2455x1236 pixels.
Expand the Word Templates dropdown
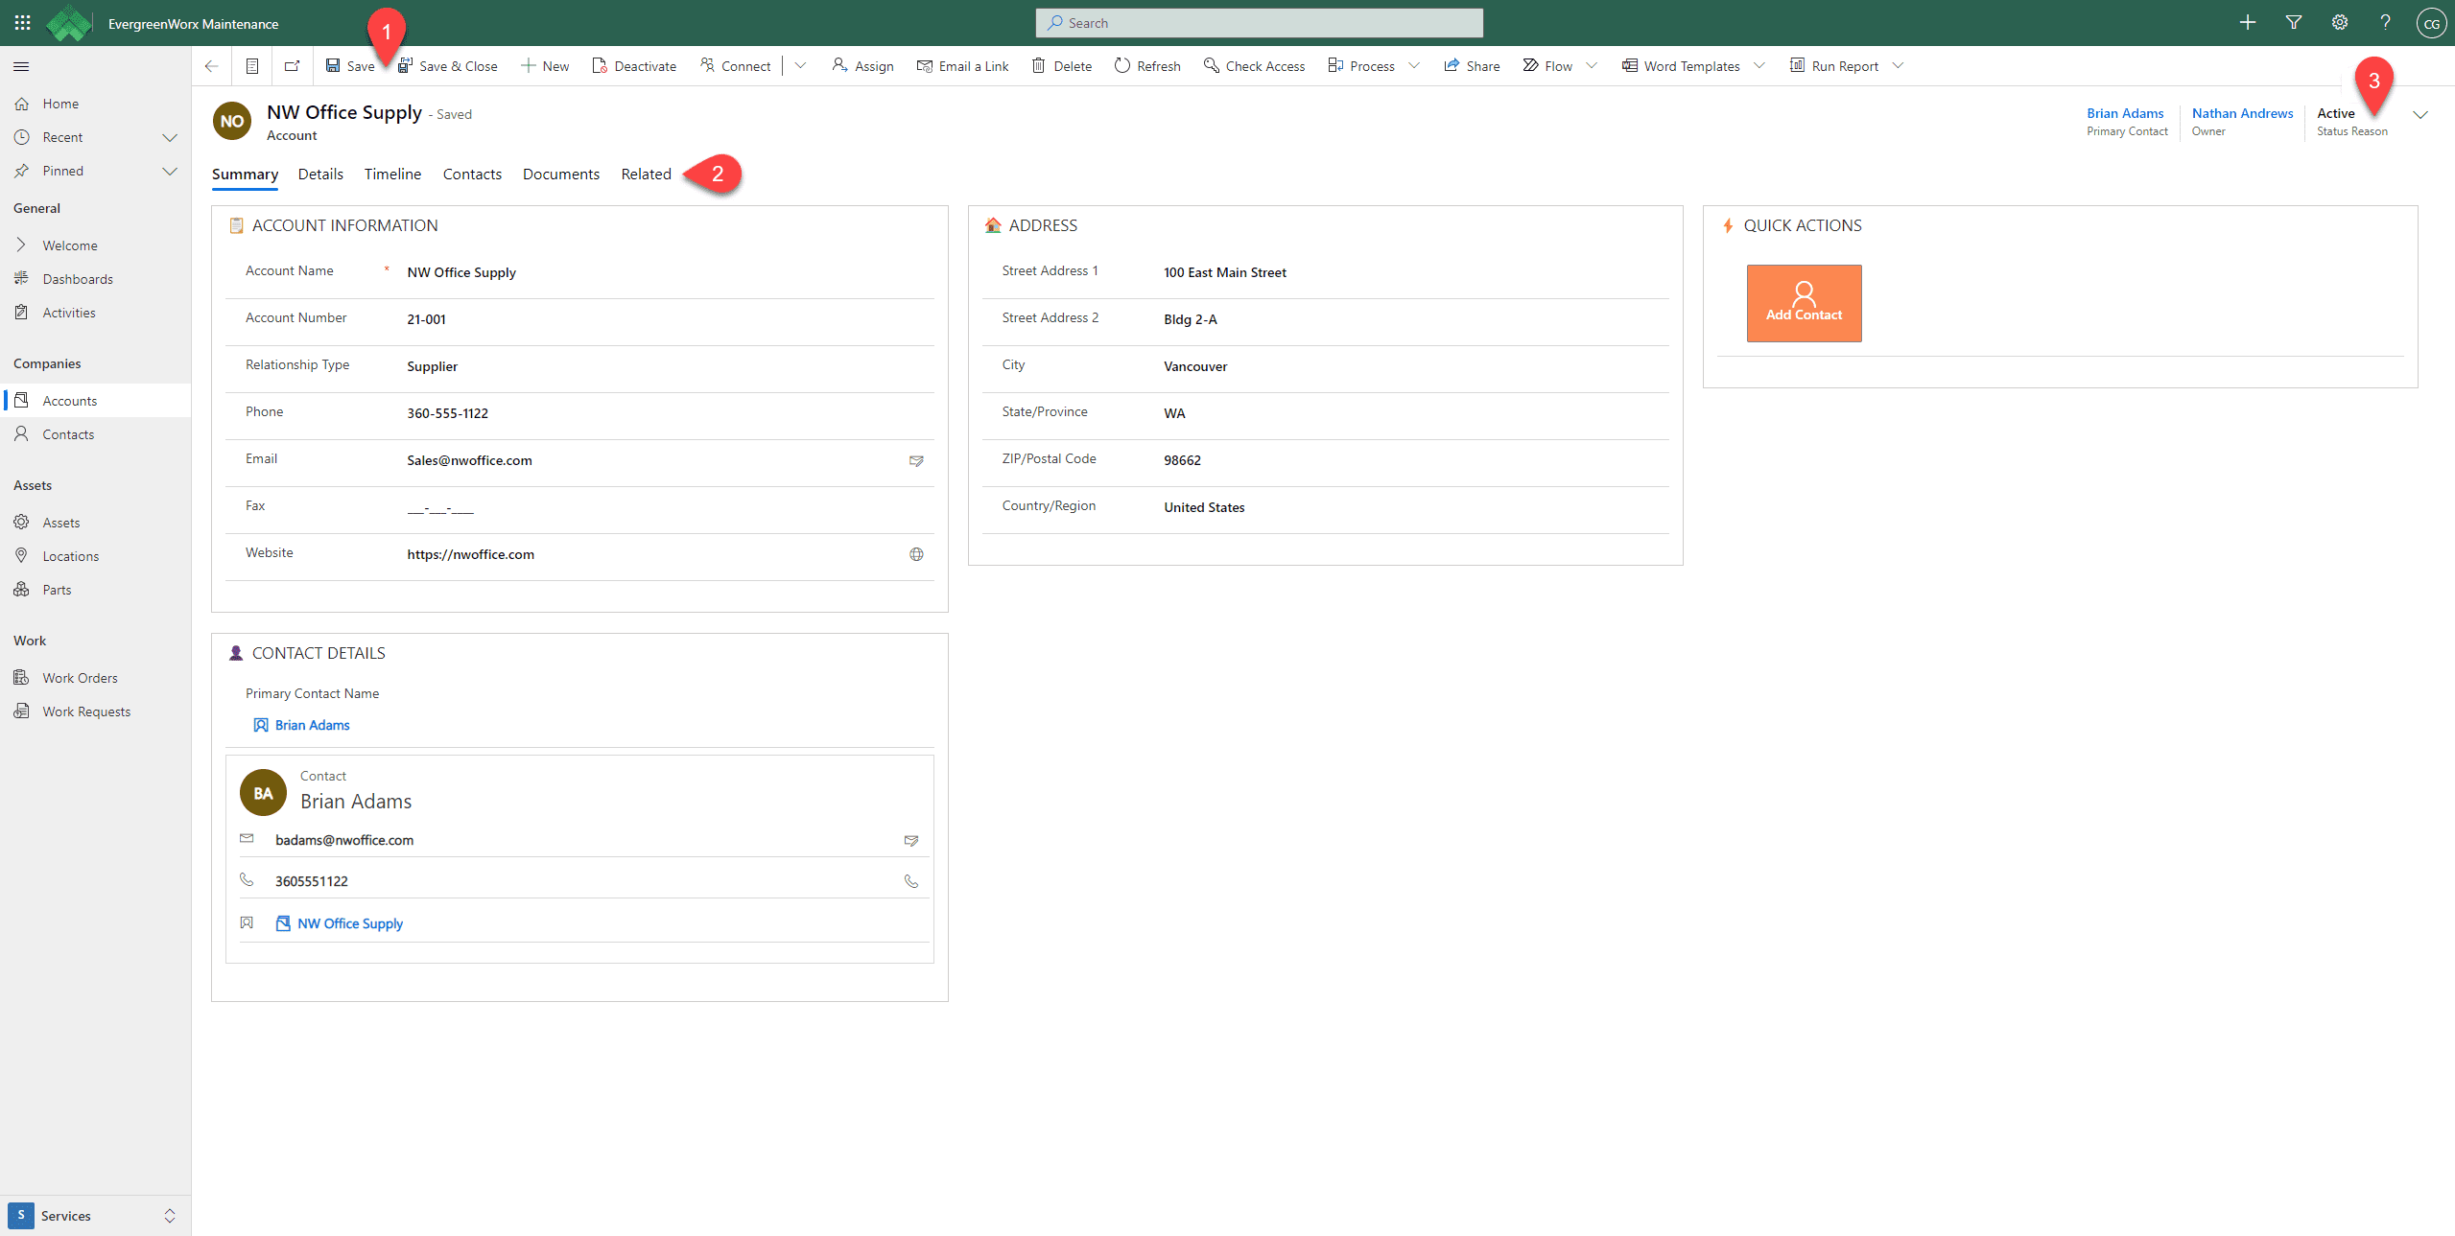pyautogui.click(x=1759, y=65)
